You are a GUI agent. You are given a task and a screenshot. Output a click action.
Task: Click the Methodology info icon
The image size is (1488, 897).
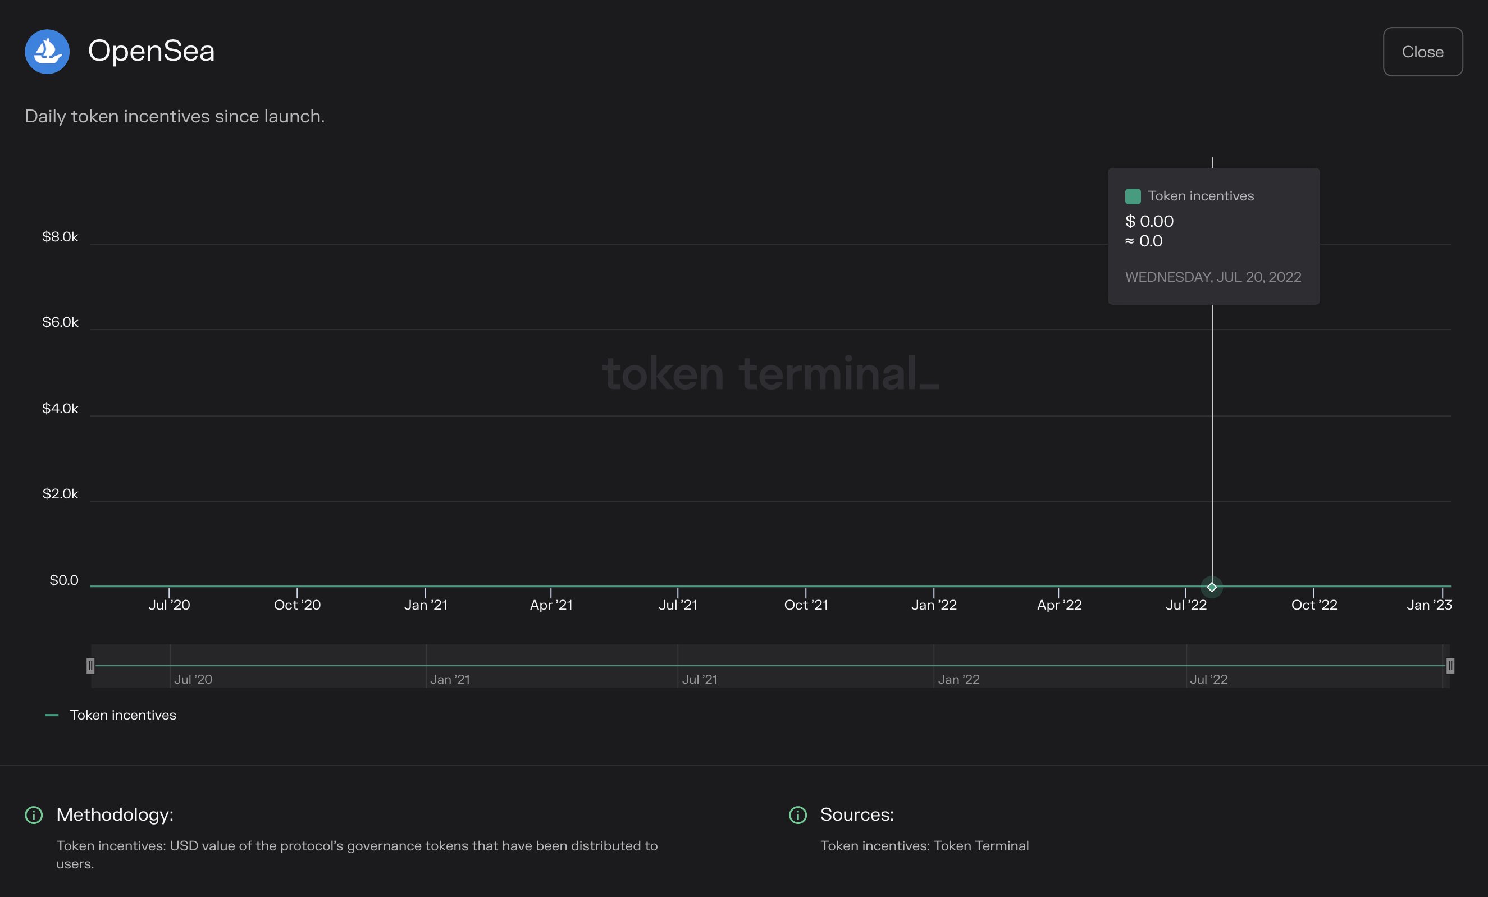(34, 815)
